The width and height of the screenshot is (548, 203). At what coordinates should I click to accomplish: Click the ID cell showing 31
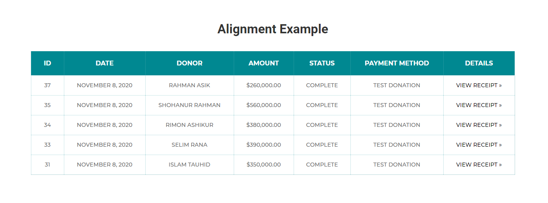[x=48, y=165]
